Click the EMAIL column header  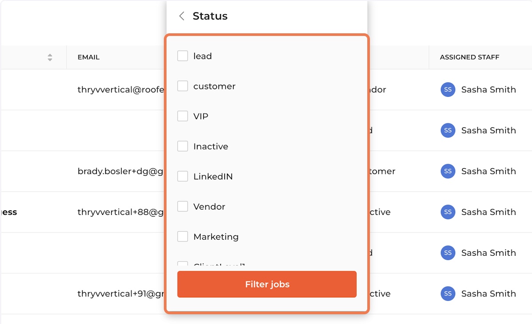88,57
